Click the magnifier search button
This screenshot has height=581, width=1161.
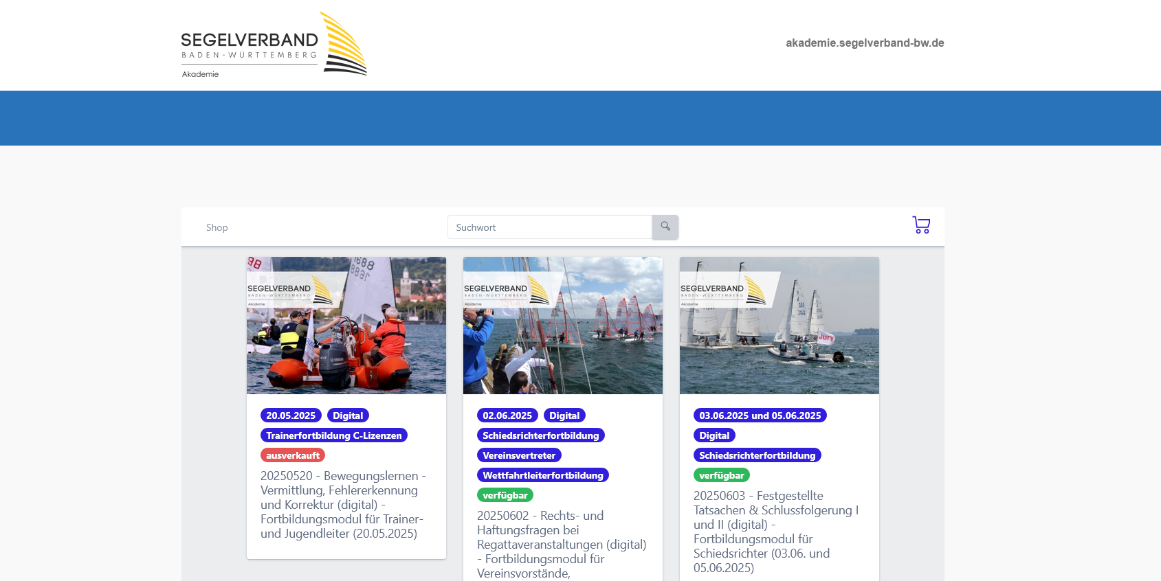tap(665, 227)
